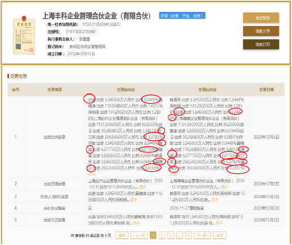Click the credit code 91310118596413382U
This screenshot has height=245, width=292.
[x=102, y=24]
